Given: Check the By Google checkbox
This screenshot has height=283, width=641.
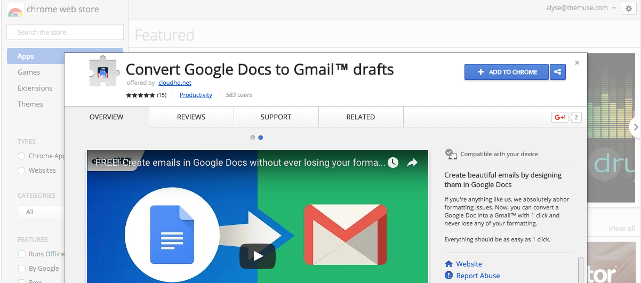Looking at the screenshot, I should point(22,269).
